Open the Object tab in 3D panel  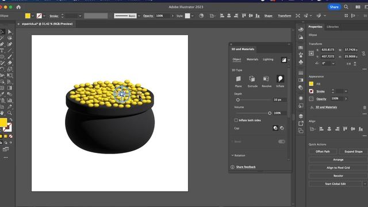tap(237, 59)
